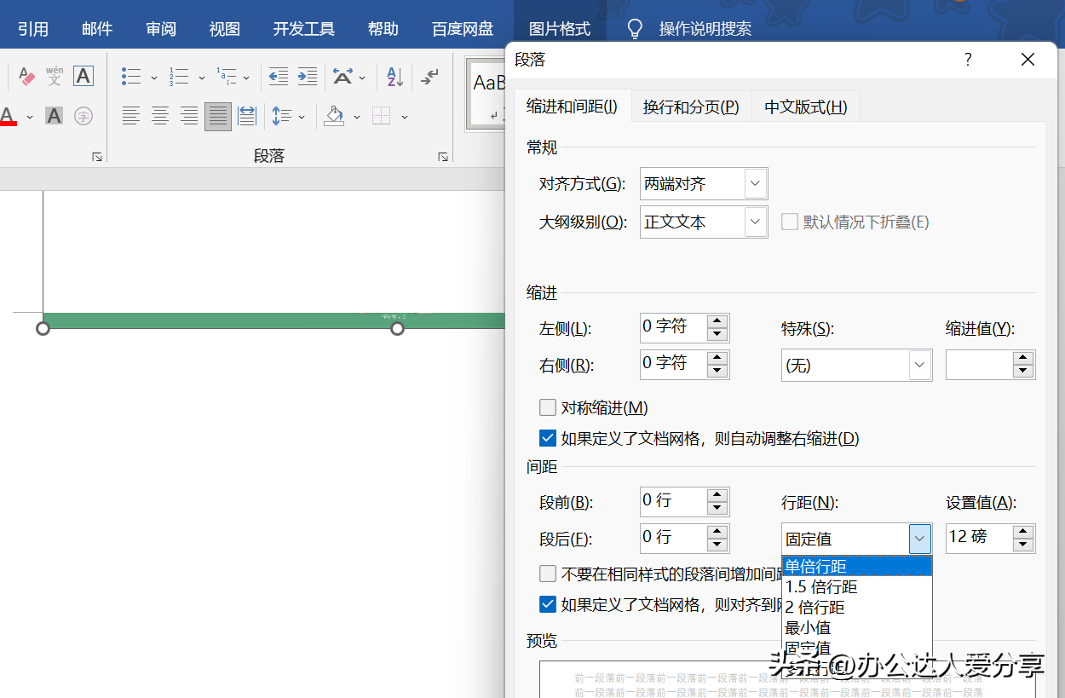Click the highlighted Justify alignment icon

point(218,116)
